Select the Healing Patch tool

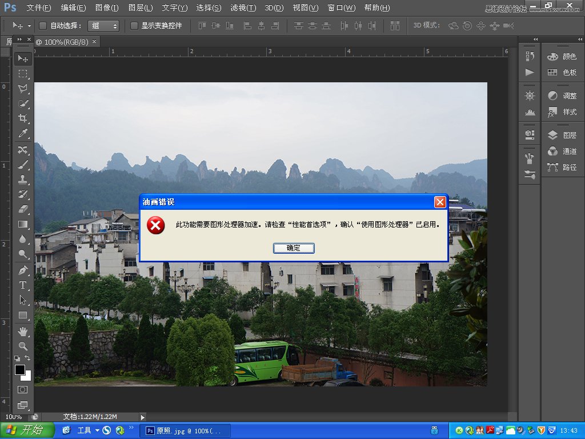pos(23,150)
